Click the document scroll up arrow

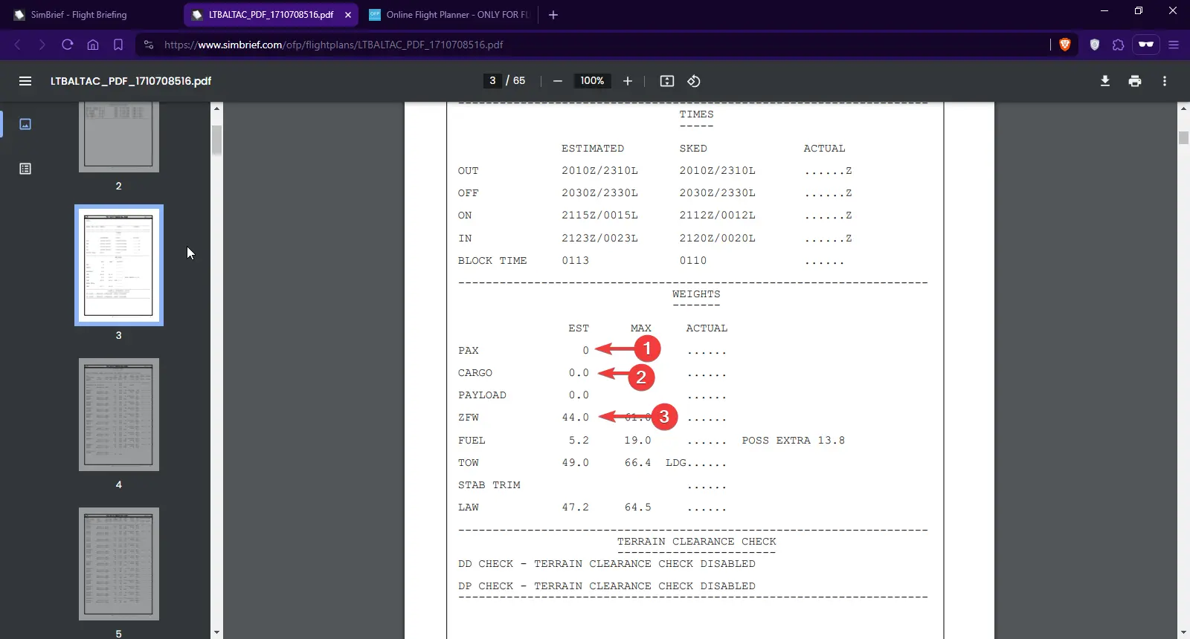point(1183,108)
